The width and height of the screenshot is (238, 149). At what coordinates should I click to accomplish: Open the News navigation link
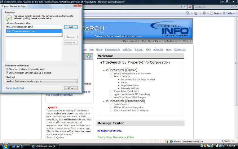169,50
